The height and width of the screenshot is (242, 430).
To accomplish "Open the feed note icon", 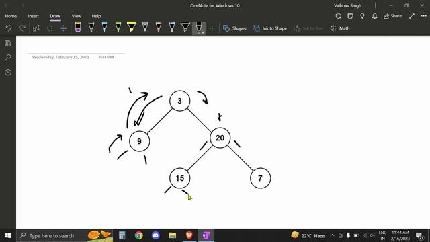I will click(350, 16).
